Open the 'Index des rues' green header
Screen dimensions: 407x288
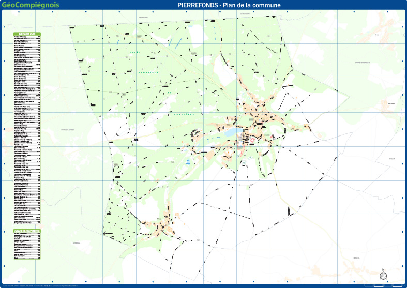coord(27,34)
